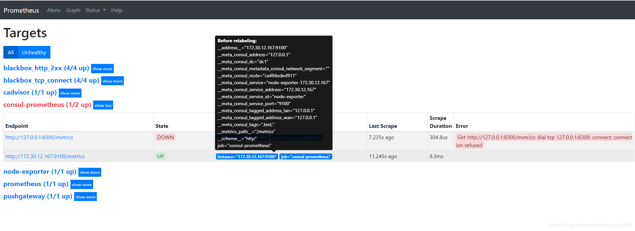Click __meta_consul_service_id line in tooltip
635x231 pixels.
coord(261,97)
